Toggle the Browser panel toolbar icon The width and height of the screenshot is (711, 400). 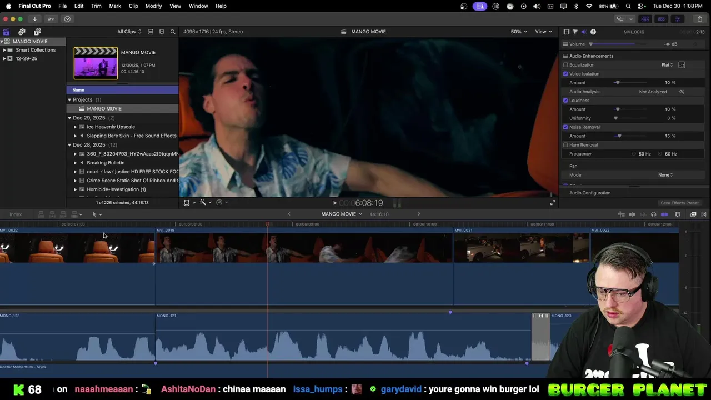645,19
